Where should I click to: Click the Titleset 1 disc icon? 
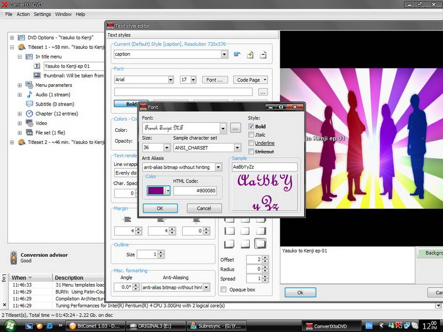(x=22, y=47)
